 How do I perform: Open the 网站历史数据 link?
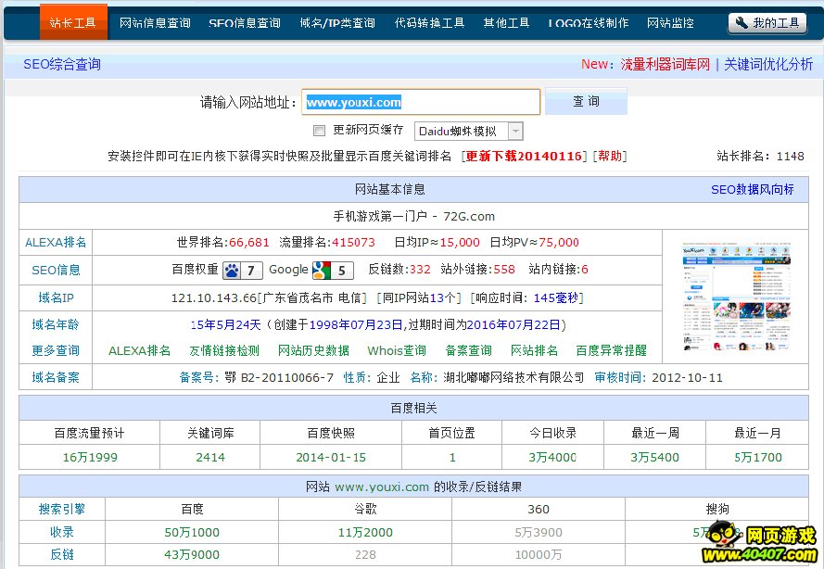tap(313, 350)
